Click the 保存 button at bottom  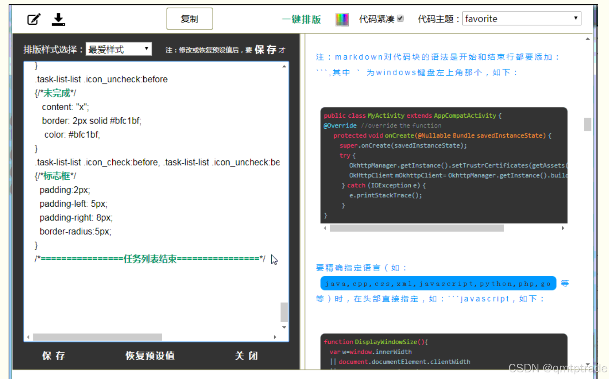point(53,356)
